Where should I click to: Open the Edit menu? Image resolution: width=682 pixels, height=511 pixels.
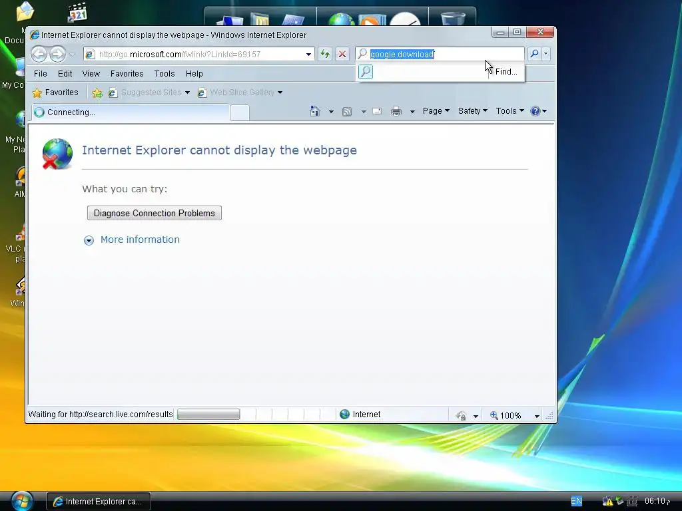(65, 73)
